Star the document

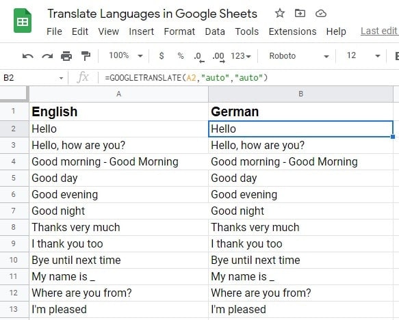(x=280, y=13)
